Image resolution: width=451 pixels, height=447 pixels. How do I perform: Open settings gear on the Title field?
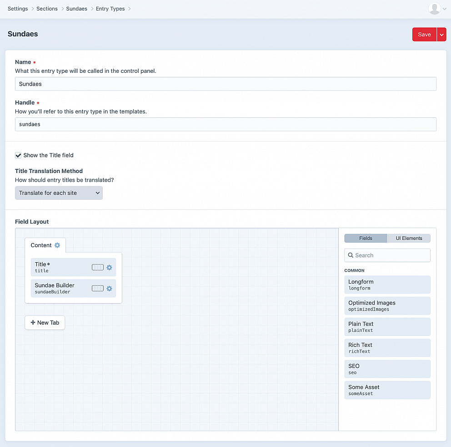click(109, 267)
